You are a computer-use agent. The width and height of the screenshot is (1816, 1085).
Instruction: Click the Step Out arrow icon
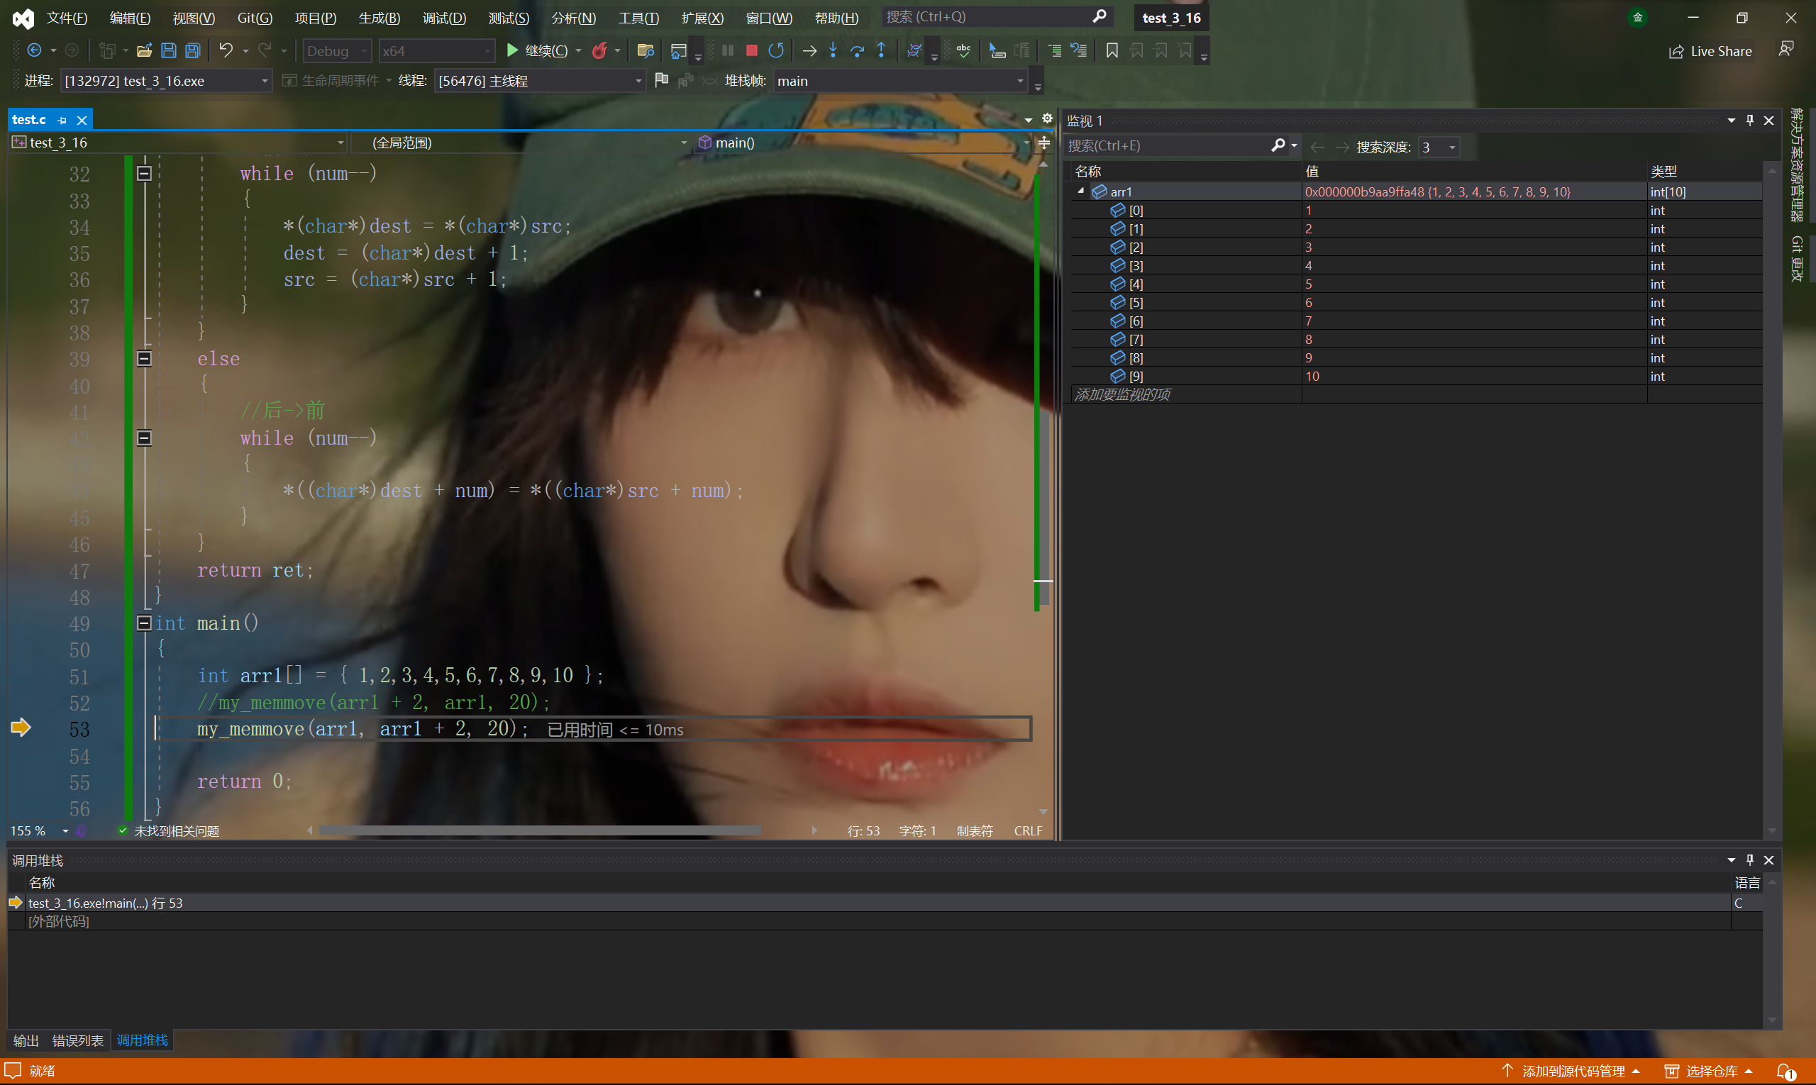tap(881, 50)
